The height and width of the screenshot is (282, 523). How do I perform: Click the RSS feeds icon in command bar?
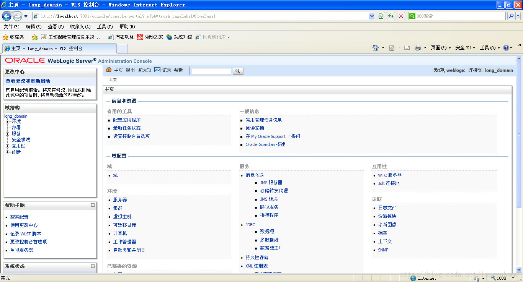click(x=392, y=48)
